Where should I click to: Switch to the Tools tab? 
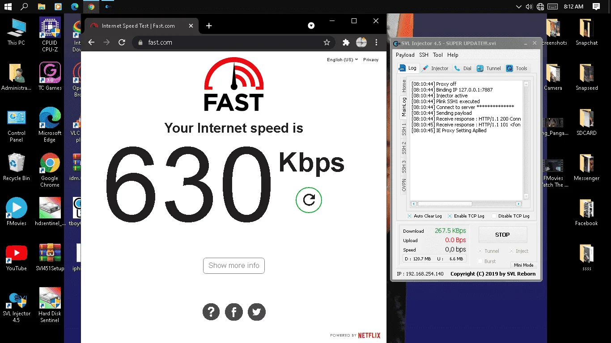[517, 68]
